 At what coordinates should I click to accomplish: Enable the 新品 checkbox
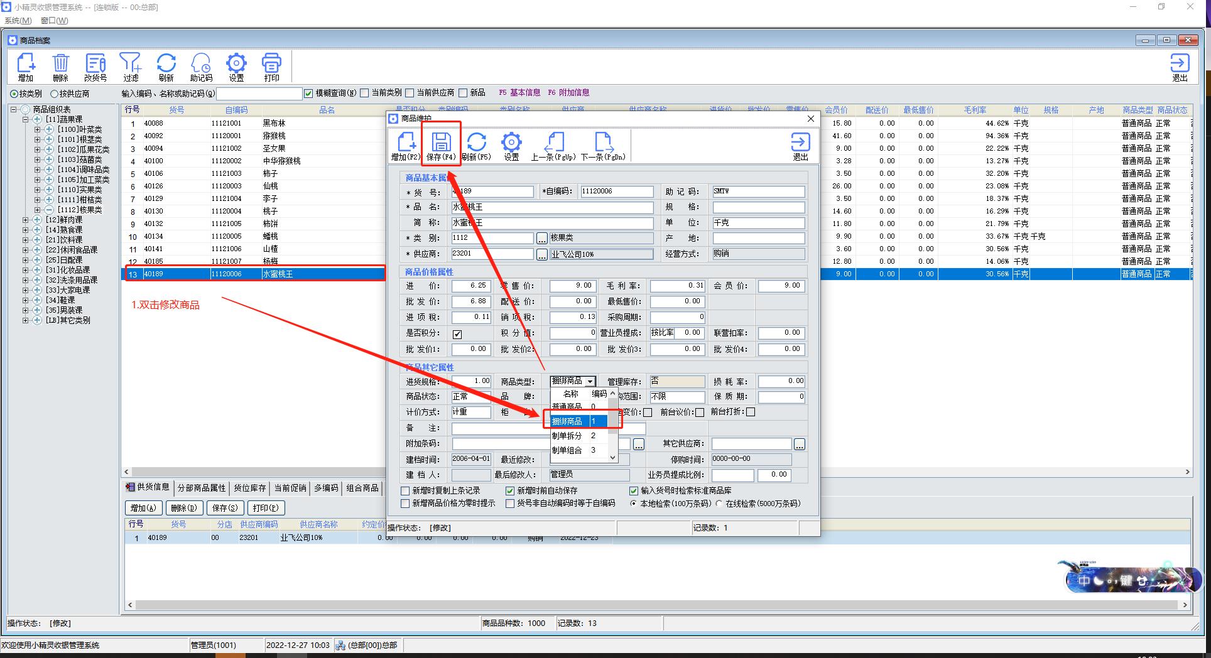pos(463,93)
